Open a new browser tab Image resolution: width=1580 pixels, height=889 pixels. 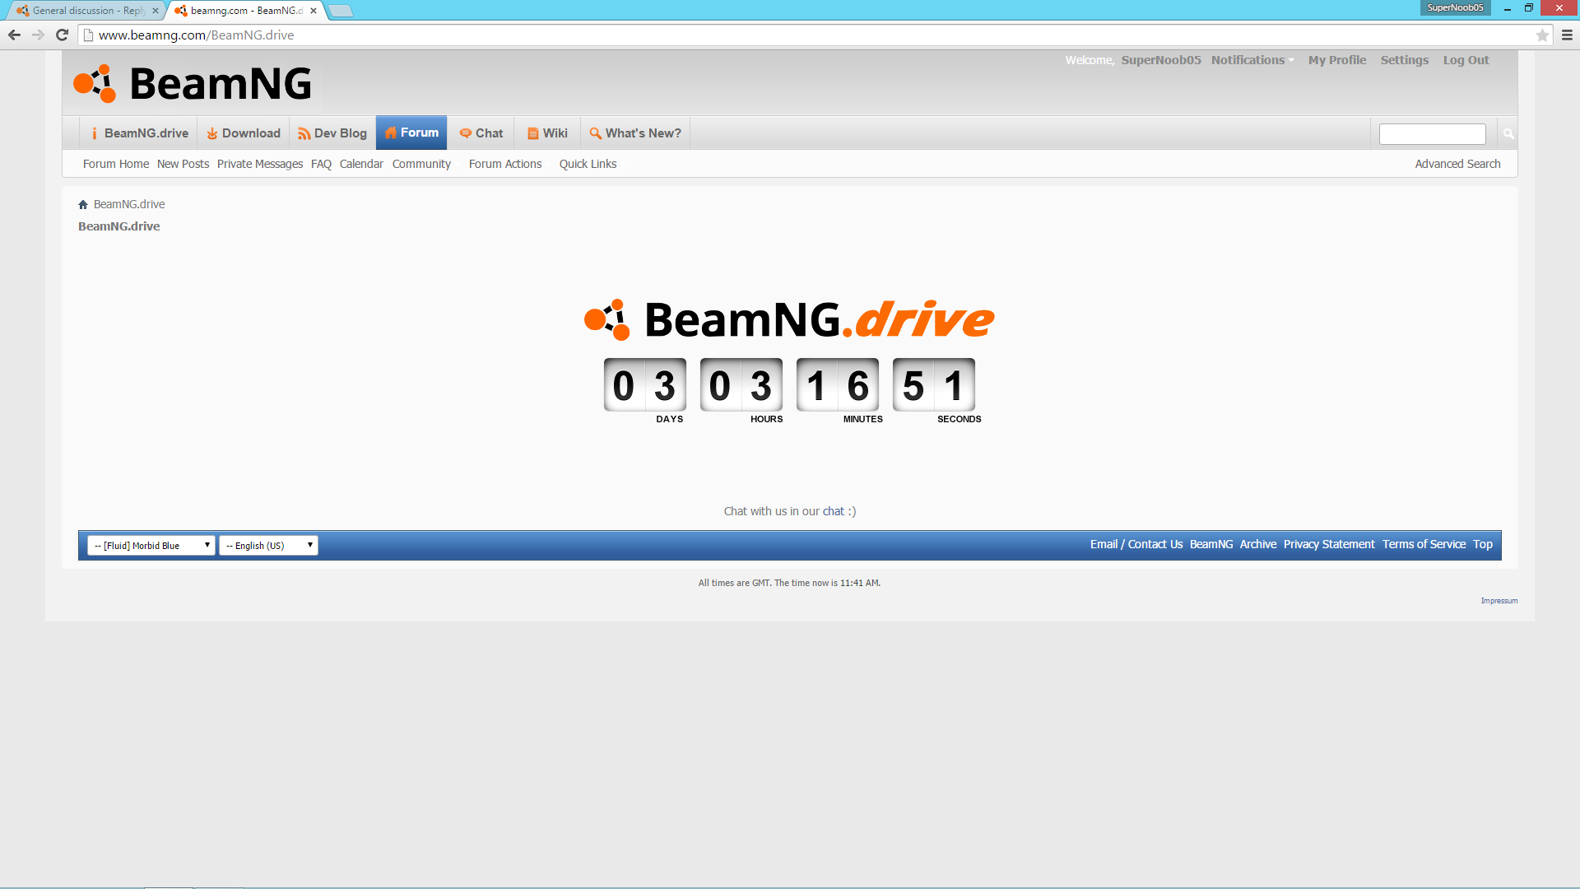click(x=341, y=11)
